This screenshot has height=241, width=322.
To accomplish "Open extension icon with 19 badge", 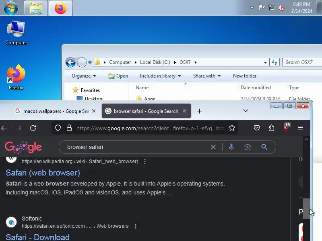I will click(286, 127).
